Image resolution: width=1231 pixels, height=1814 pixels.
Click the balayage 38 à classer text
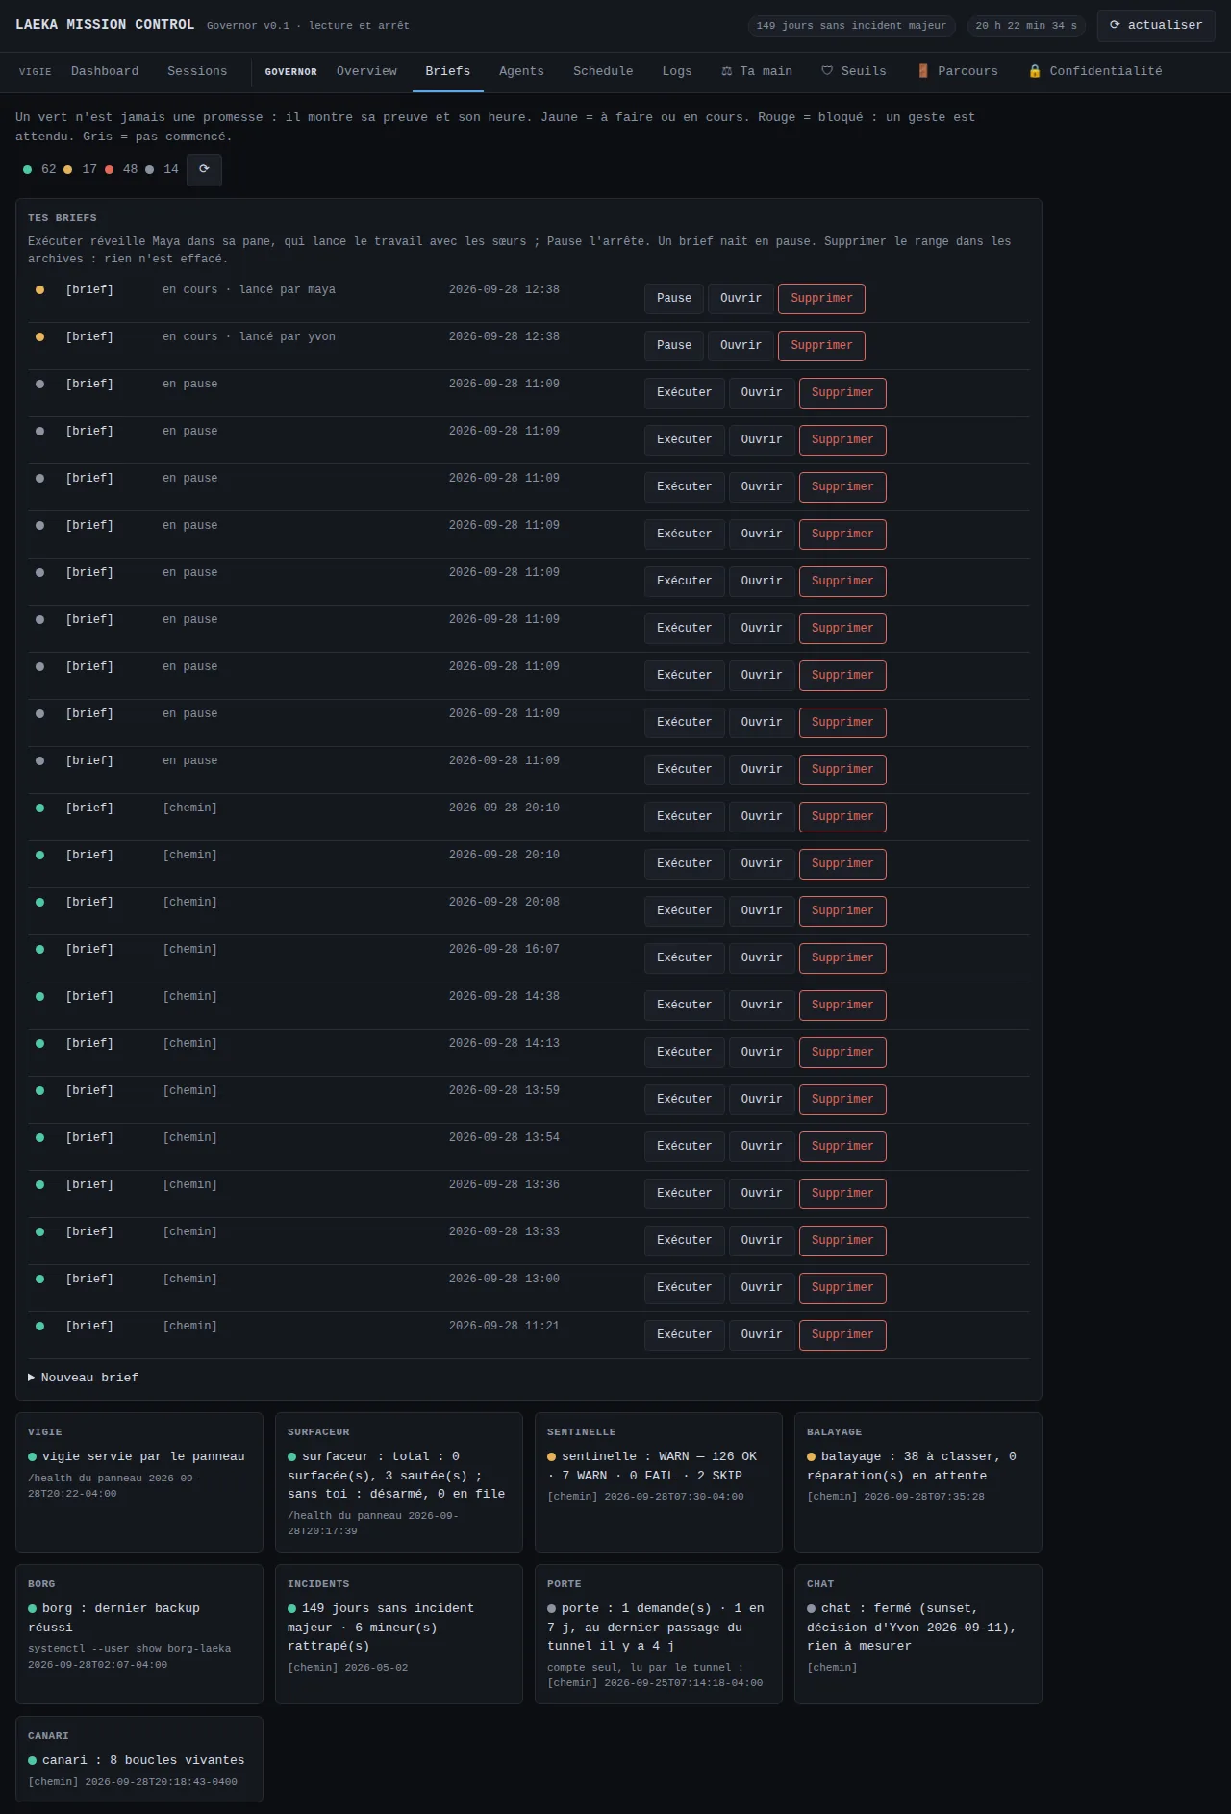912,1466
